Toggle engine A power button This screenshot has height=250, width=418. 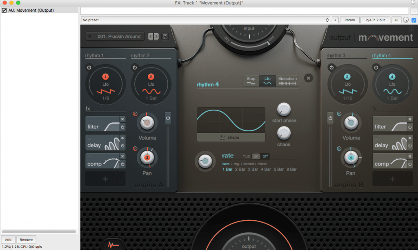168,118
